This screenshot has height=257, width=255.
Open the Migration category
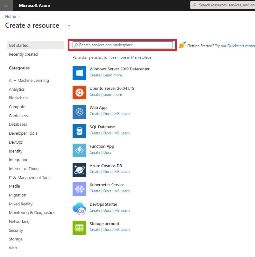coord(18,195)
